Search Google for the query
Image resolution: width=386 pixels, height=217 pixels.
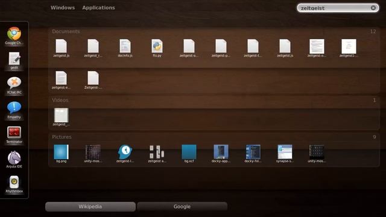pyautogui.click(x=182, y=207)
